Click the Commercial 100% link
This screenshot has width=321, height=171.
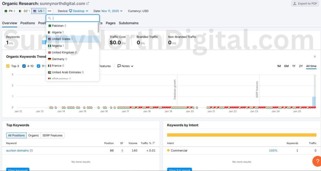273,151
